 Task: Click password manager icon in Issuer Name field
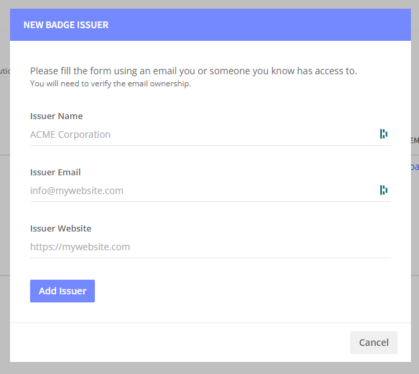[x=384, y=134]
